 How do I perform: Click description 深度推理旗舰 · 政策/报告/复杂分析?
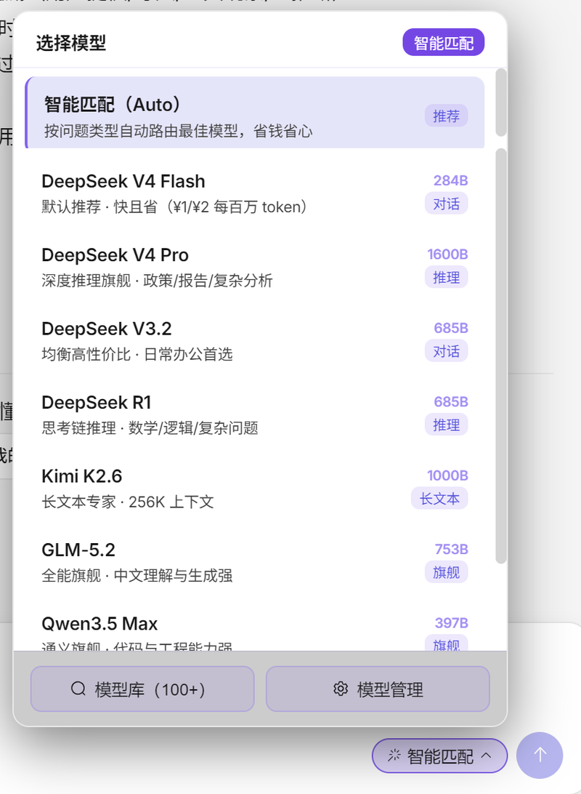coord(158,281)
